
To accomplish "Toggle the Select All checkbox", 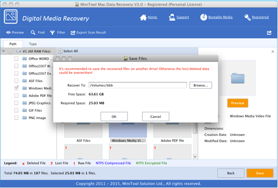I will tap(60, 51).
